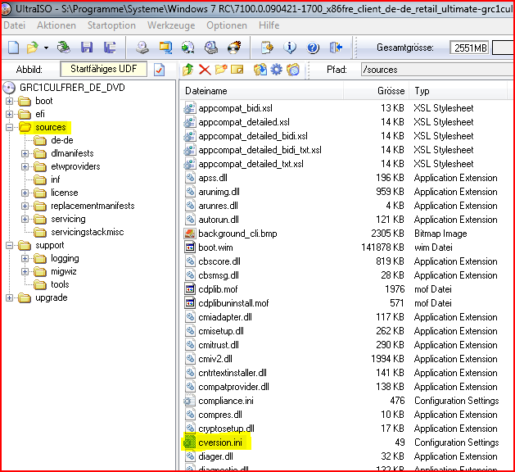
Task: Expand the license folder node
Action: tap(25, 193)
